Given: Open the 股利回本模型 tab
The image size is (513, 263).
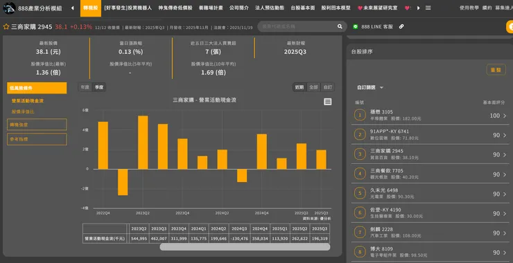Looking at the screenshot, I should coord(336,8).
